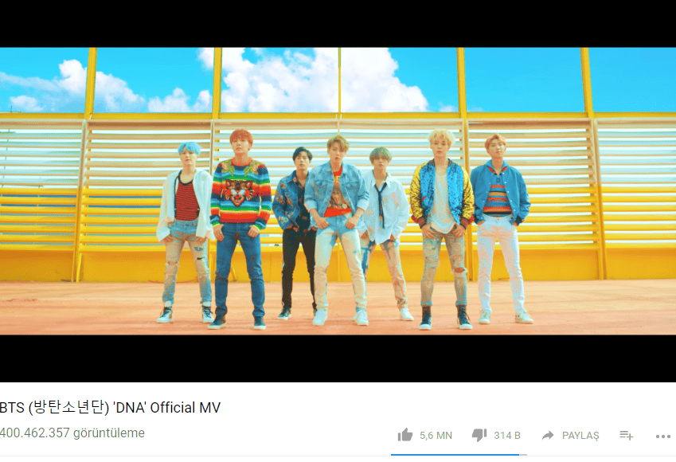Click the 400.462.357 görüntüleme view count
Screen dimensions: 676x462
[x=72, y=433]
